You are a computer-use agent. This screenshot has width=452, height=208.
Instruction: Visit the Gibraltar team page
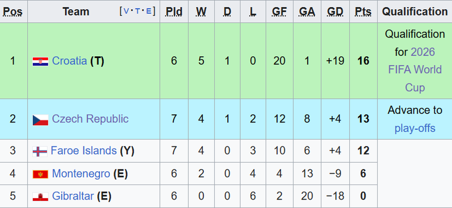[x=73, y=196]
